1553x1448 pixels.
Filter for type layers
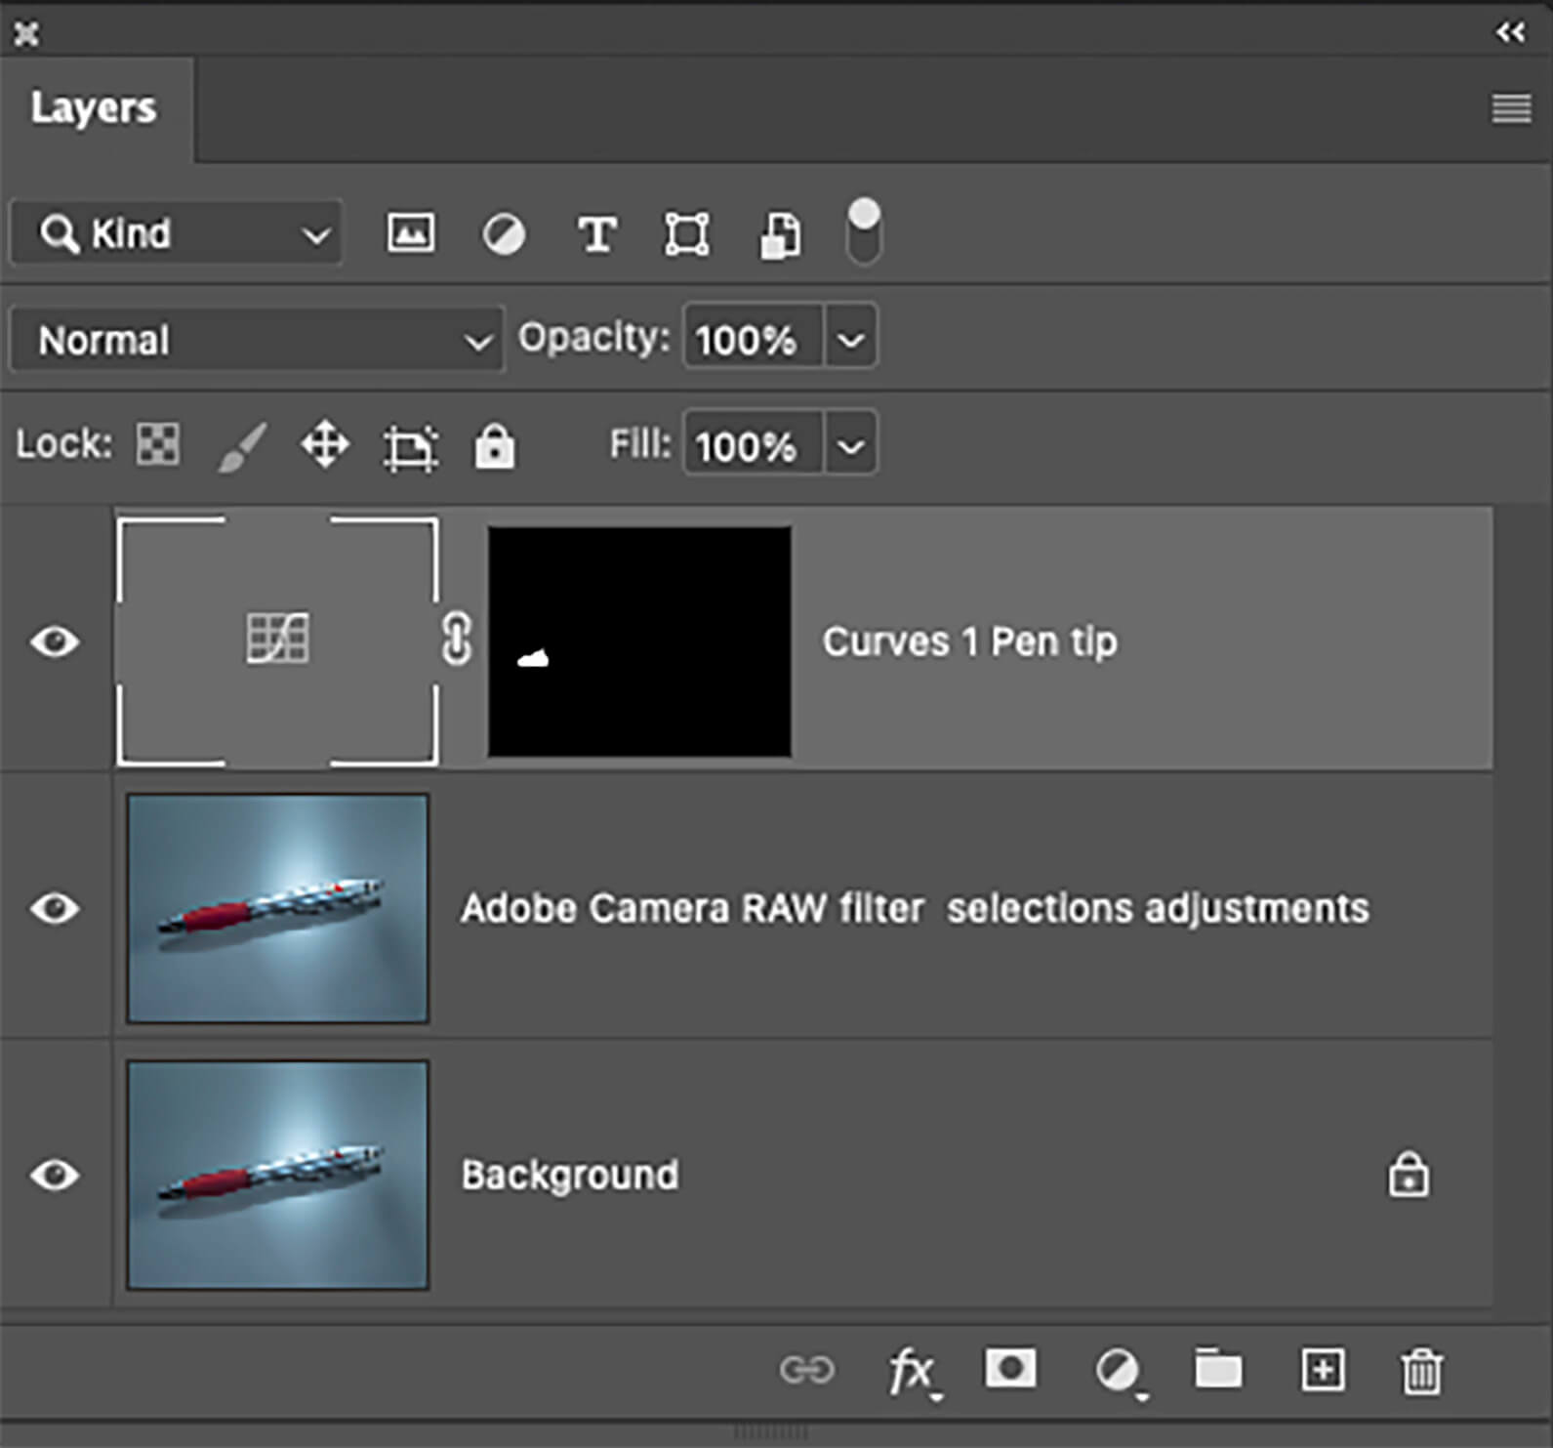(596, 234)
